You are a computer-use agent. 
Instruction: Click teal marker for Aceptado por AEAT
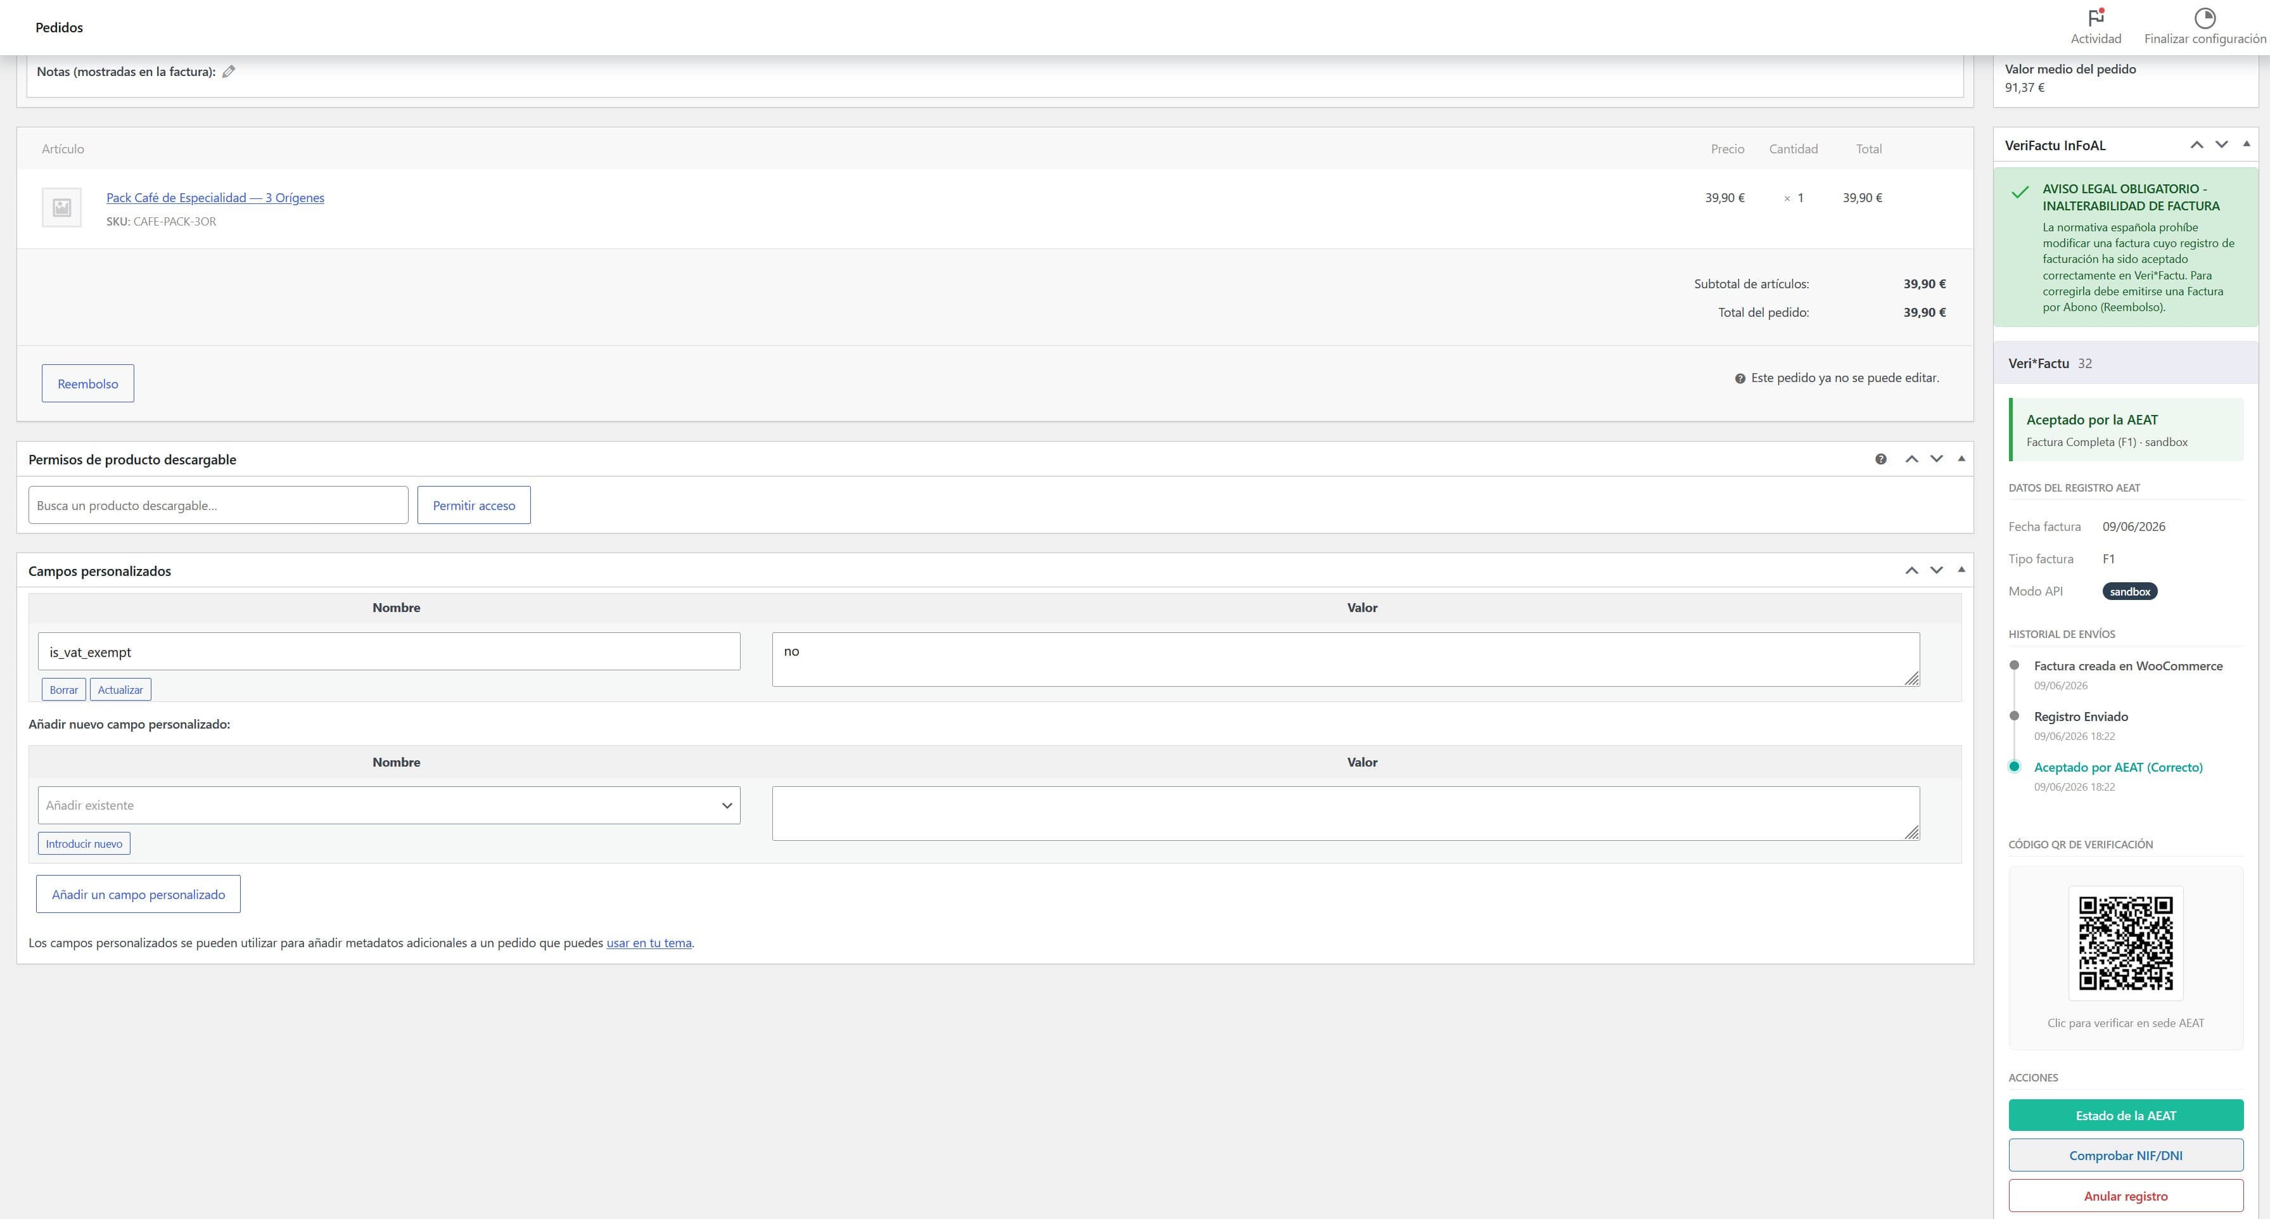2013,766
